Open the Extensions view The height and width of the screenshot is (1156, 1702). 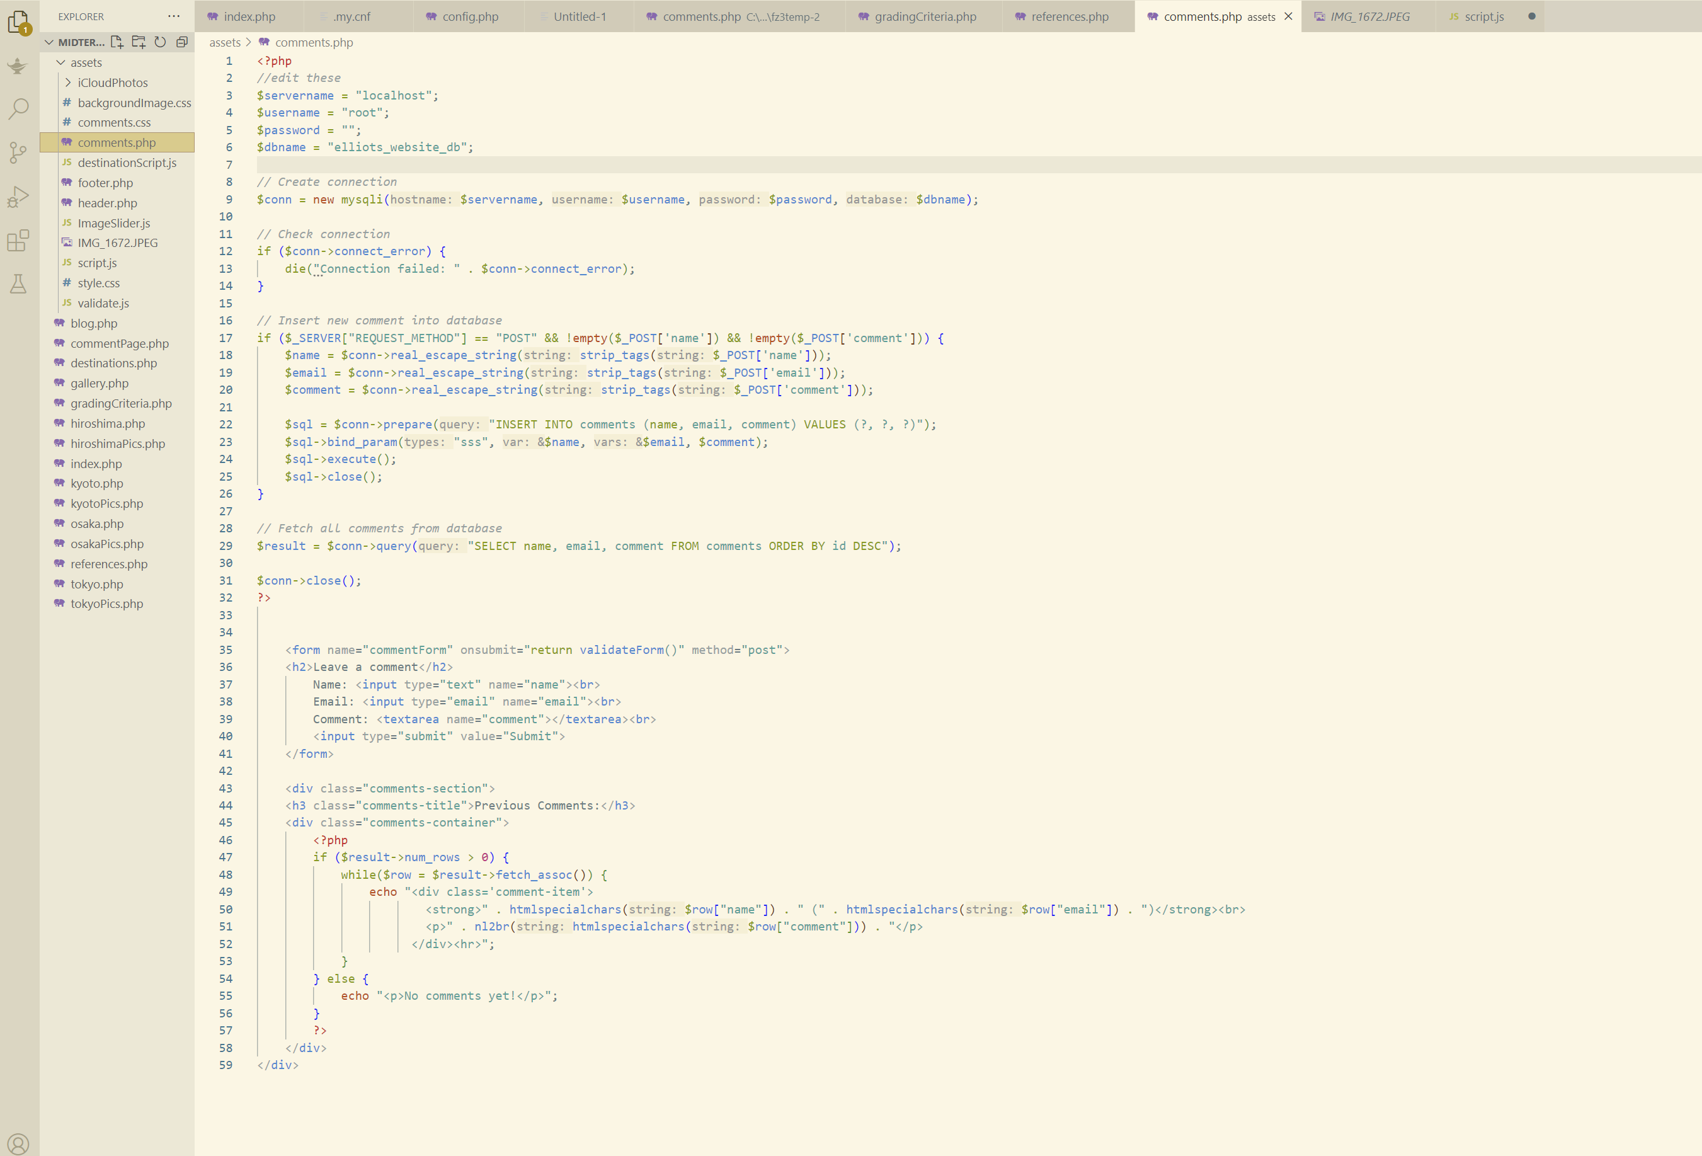(x=18, y=240)
